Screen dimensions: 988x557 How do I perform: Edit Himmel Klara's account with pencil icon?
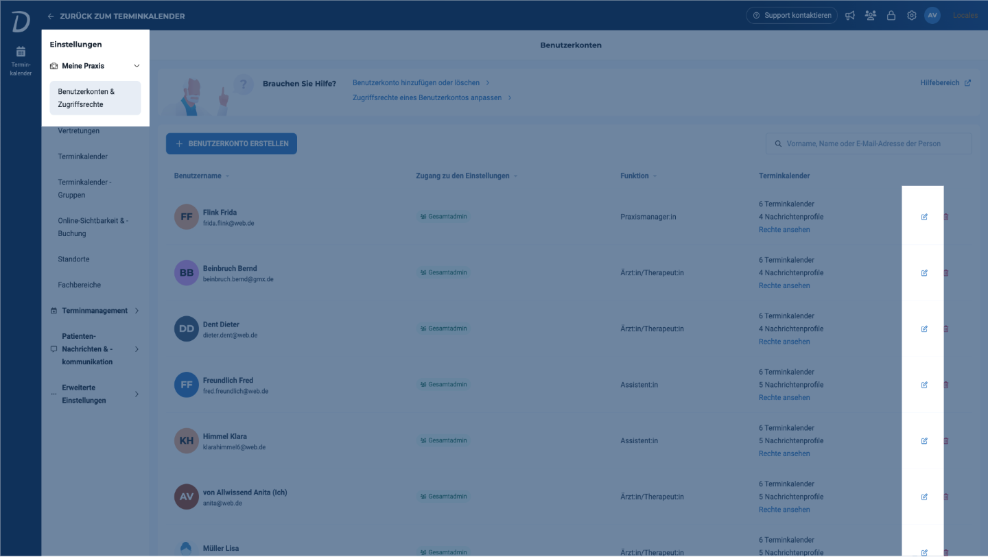(924, 441)
